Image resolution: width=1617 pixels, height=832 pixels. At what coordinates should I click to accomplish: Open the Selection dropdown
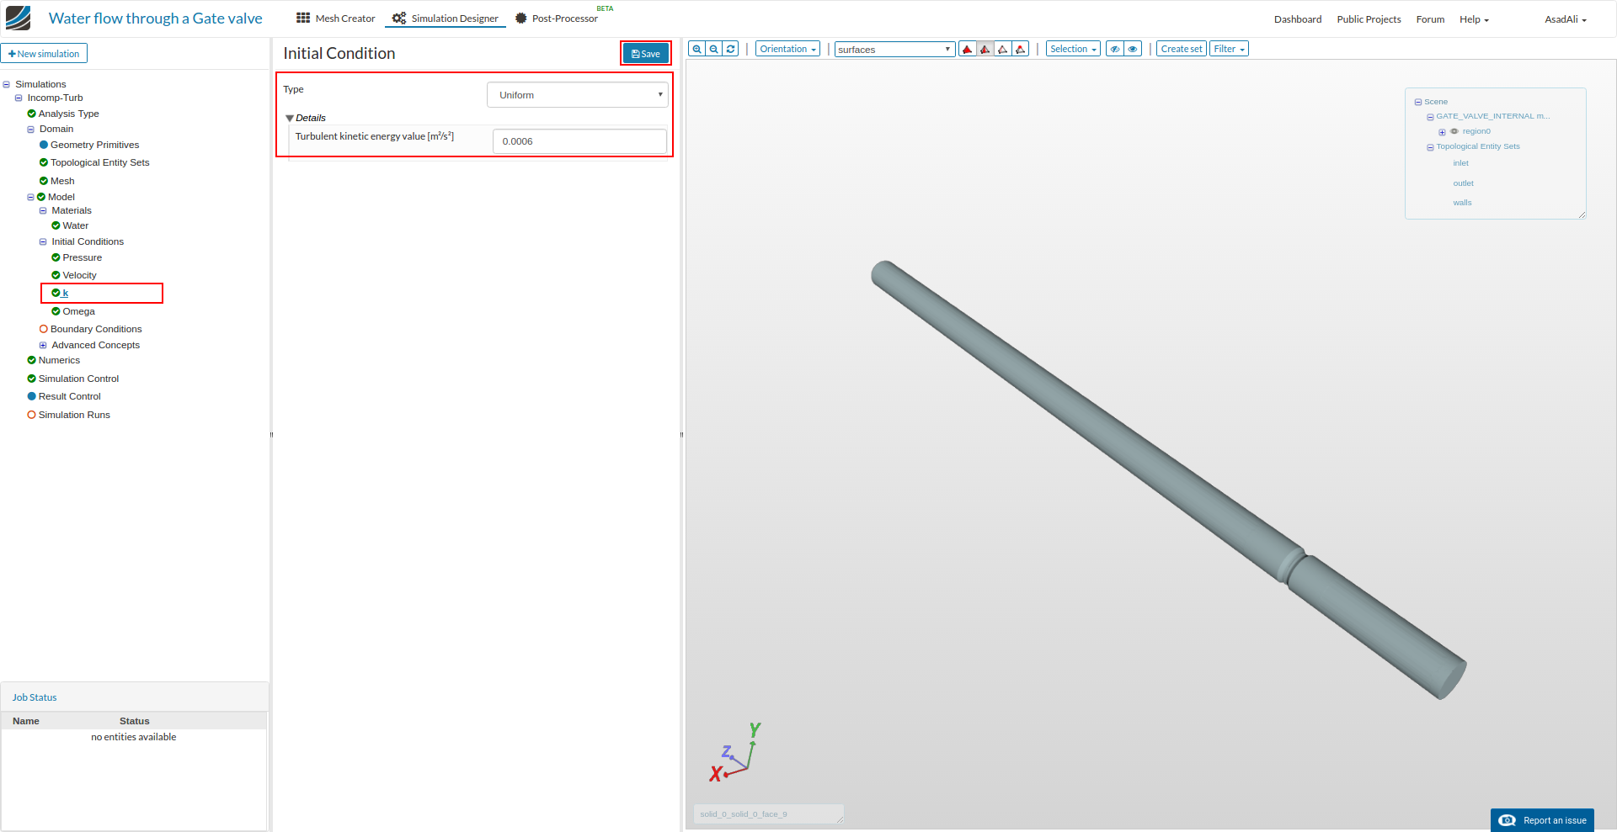[1073, 49]
